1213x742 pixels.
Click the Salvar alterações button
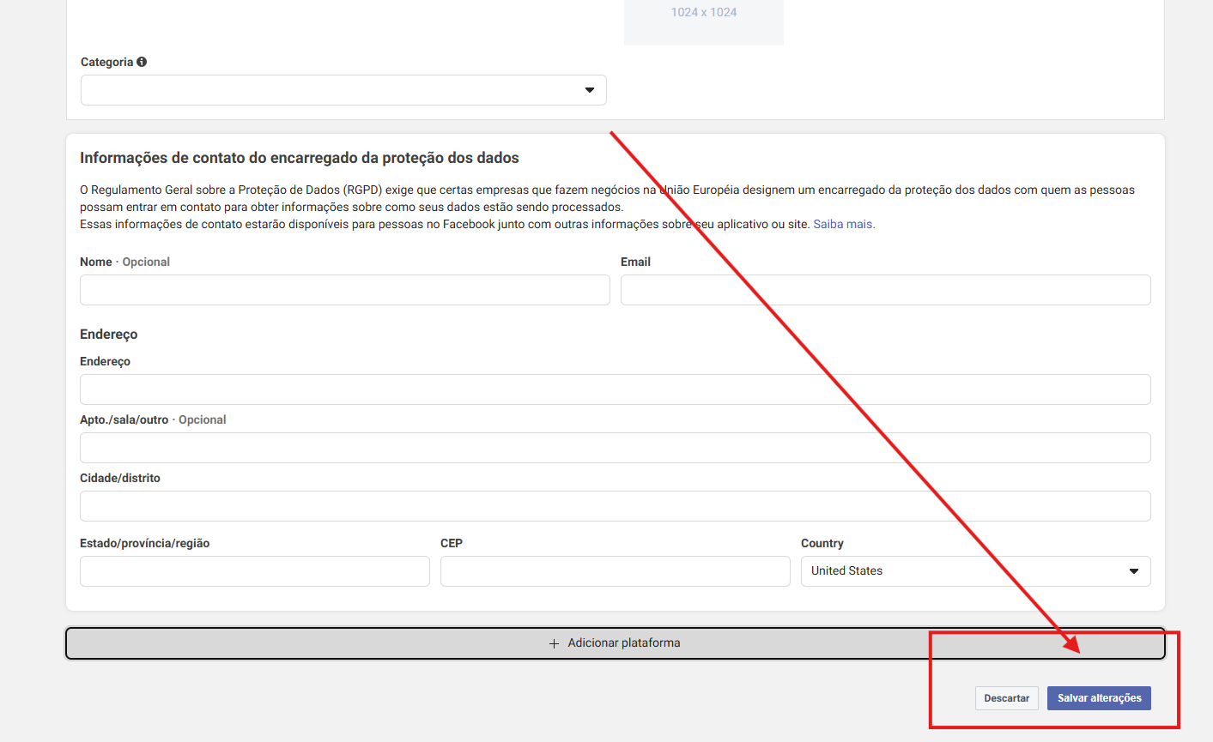click(1099, 698)
